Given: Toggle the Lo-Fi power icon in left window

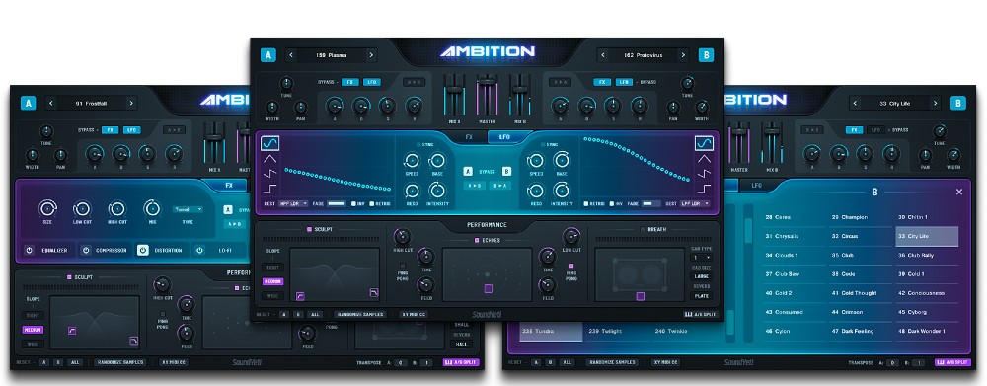Looking at the screenshot, I should coord(200,250).
